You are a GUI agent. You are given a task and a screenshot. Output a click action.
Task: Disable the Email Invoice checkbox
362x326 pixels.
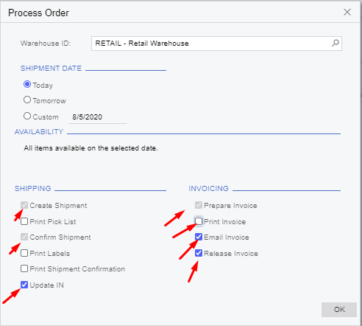point(199,237)
